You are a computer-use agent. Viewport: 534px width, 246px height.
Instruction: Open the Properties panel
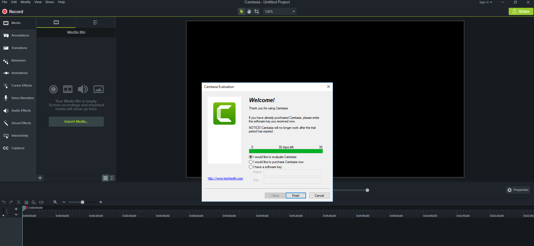point(518,190)
